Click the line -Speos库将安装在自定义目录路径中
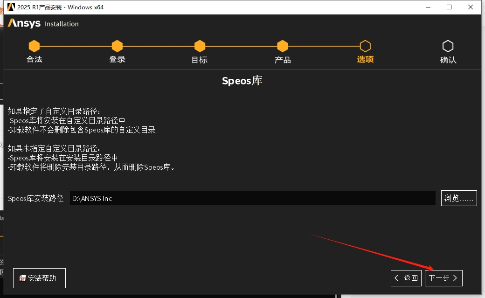 pyautogui.click(x=67, y=120)
